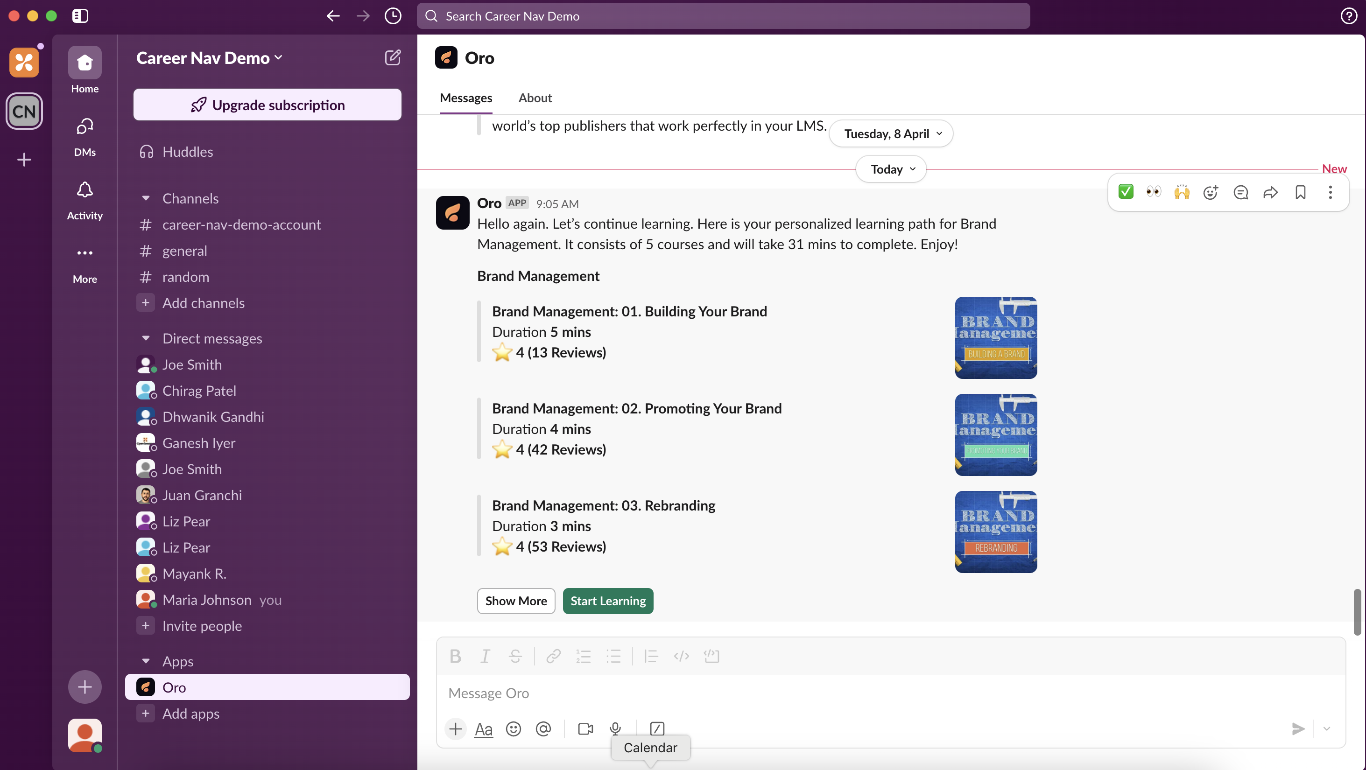The width and height of the screenshot is (1366, 770).
Task: Open the general channel
Action: (x=267, y=250)
